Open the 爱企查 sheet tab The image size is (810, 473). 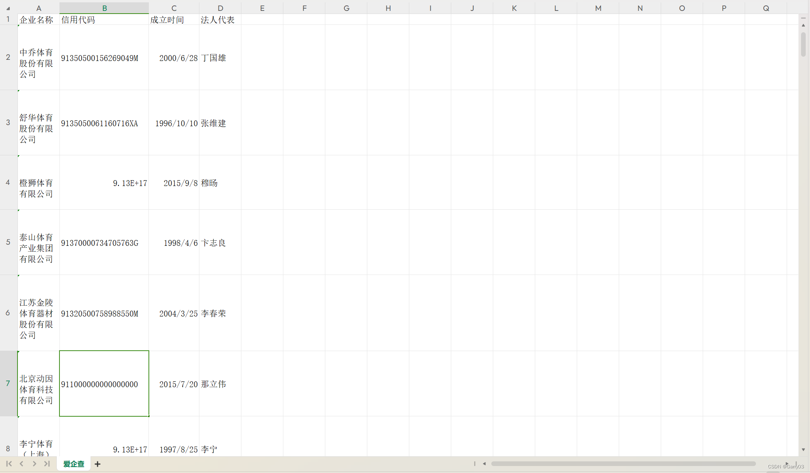point(73,464)
